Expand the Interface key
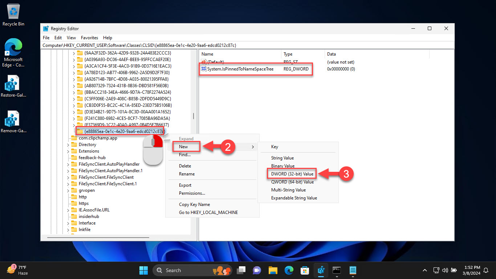This screenshot has width=496, height=279. [x=68, y=223]
